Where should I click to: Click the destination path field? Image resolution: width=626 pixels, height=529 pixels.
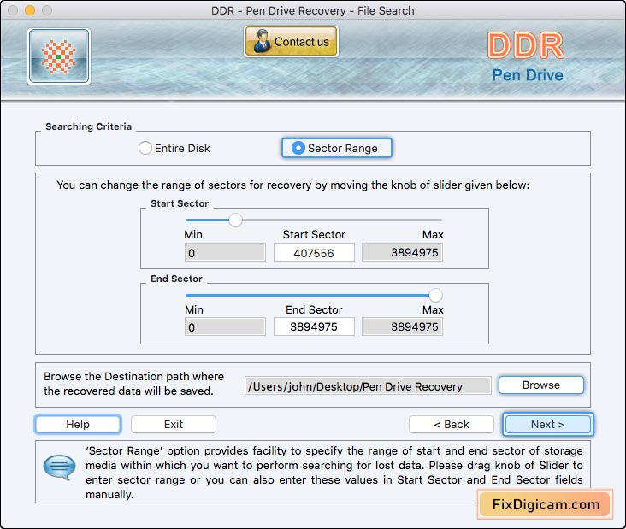click(368, 385)
